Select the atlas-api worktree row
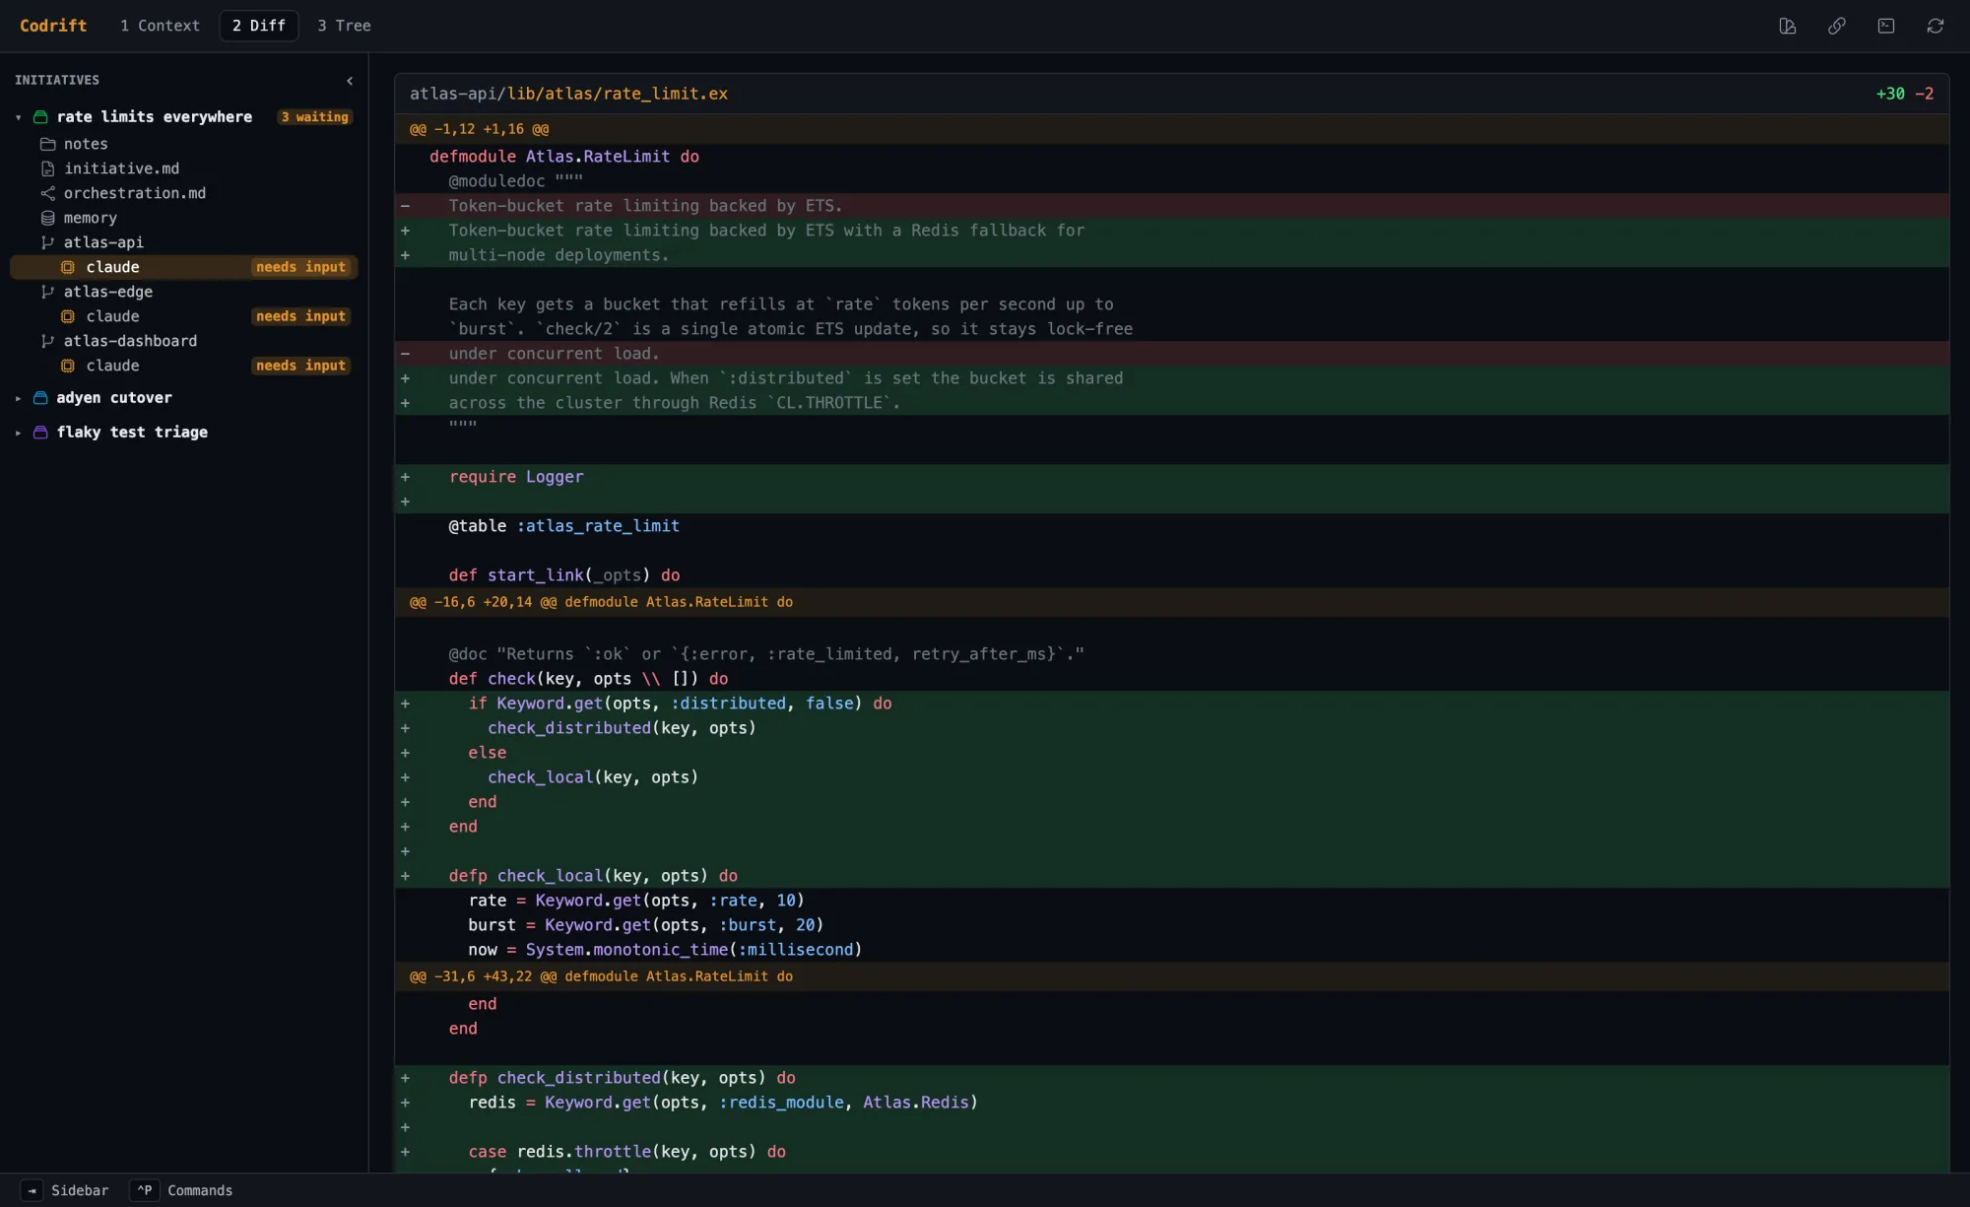The height and width of the screenshot is (1207, 1970). (x=184, y=242)
